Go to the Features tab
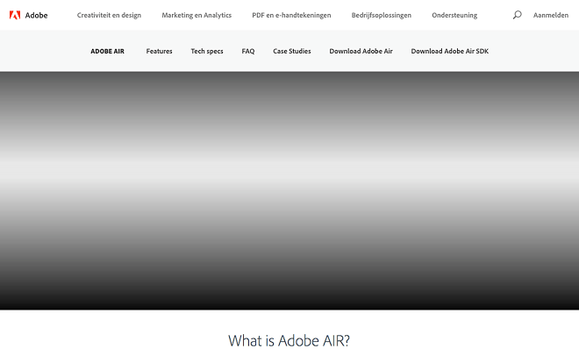The image size is (579, 363). 159,51
